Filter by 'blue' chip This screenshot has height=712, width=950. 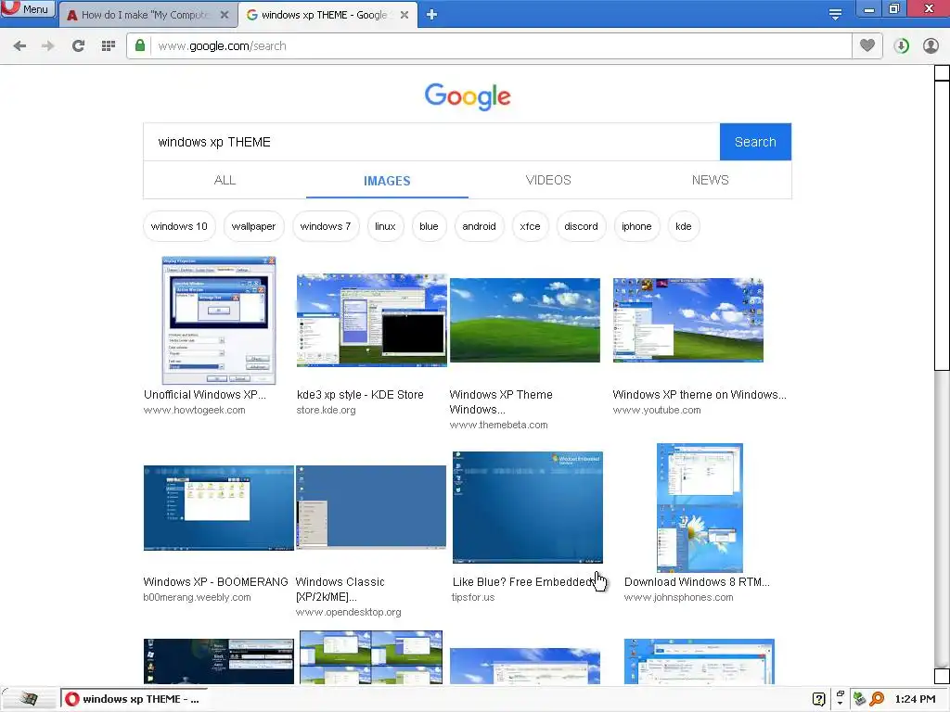[x=429, y=226]
